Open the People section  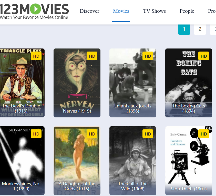tap(187, 11)
